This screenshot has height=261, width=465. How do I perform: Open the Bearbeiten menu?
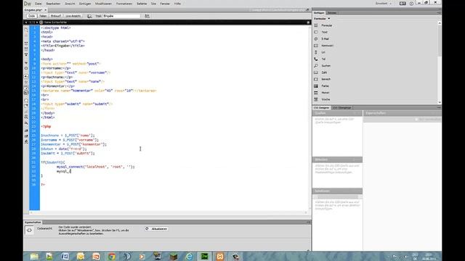53,4
